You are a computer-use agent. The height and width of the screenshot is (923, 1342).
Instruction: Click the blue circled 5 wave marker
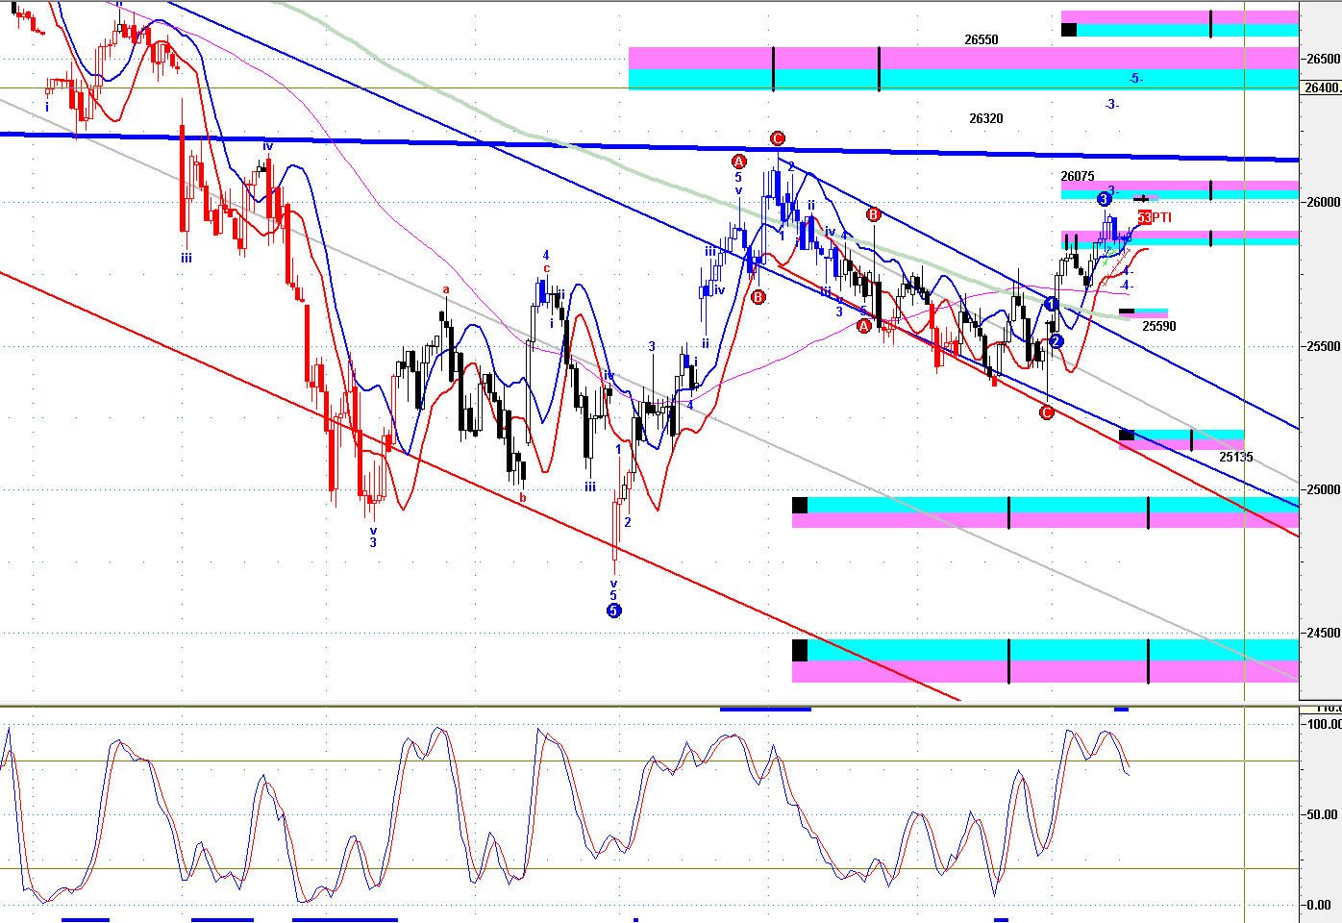[613, 611]
